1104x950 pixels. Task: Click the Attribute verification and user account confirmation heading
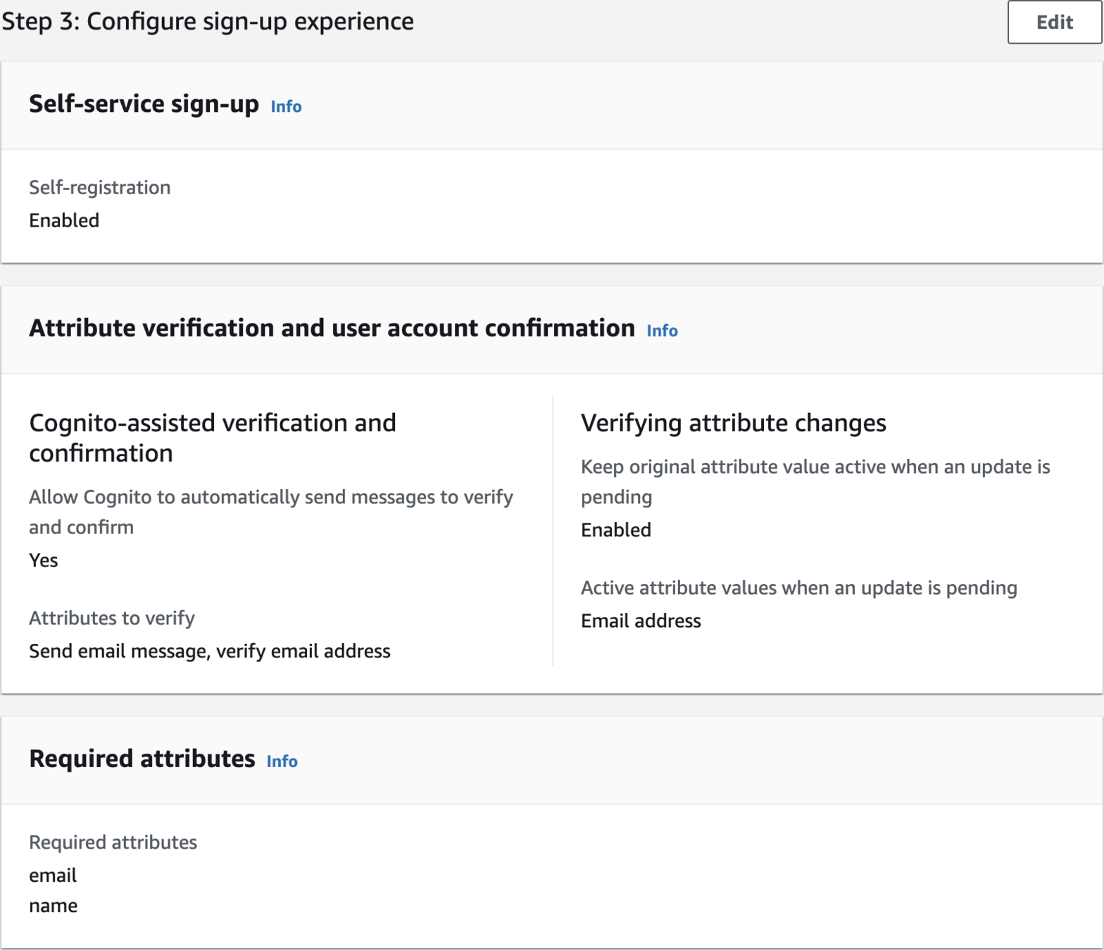coord(332,329)
